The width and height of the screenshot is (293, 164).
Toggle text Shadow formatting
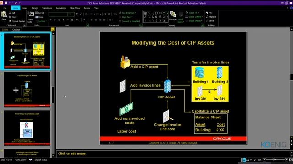tap(63, 20)
